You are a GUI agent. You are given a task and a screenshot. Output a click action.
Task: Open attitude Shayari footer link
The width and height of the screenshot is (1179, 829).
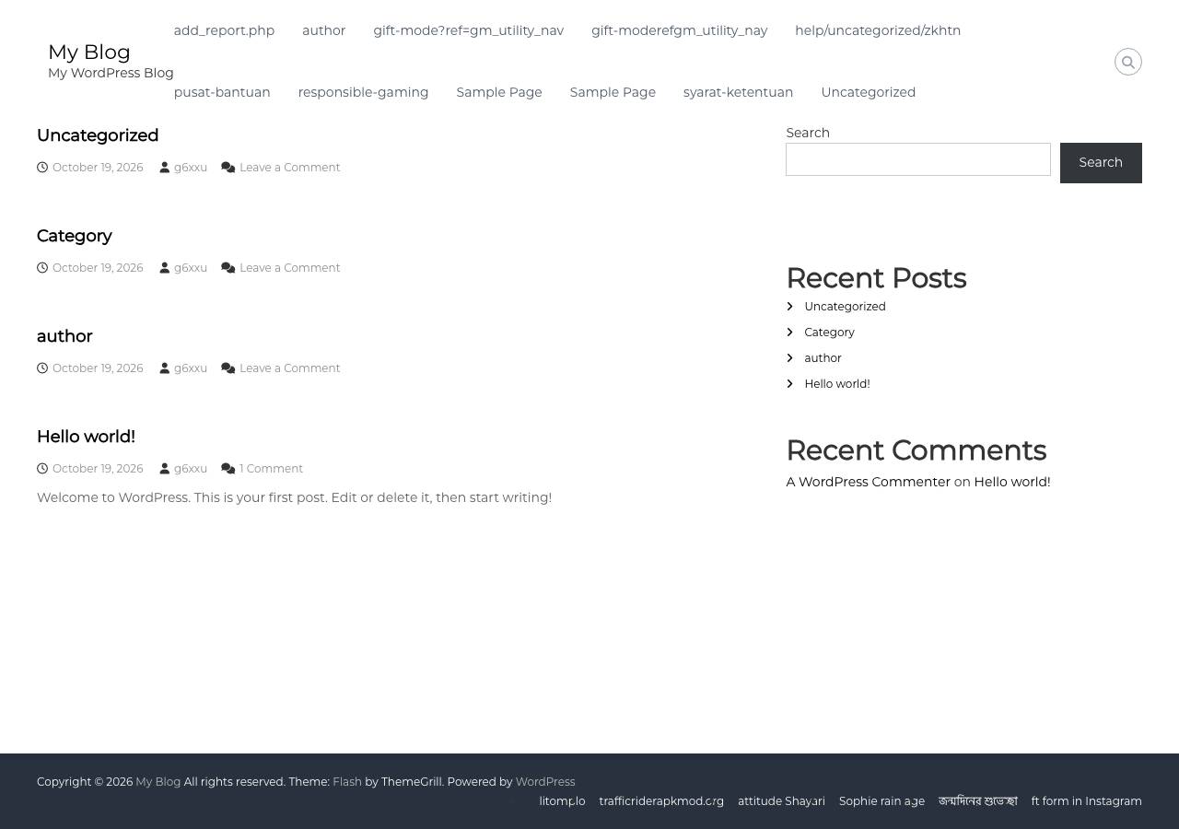pyautogui.click(x=781, y=801)
